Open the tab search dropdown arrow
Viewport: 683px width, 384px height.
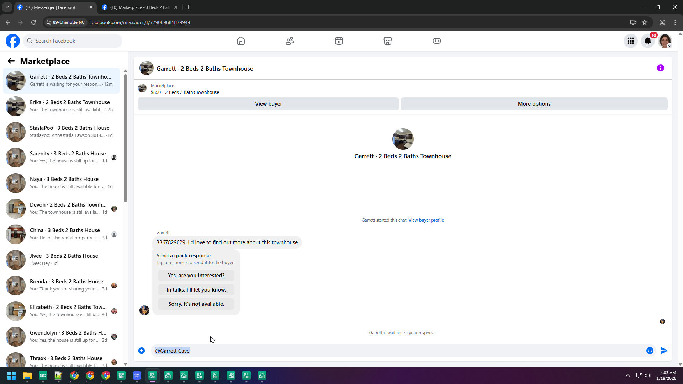pyautogui.click(x=7, y=7)
